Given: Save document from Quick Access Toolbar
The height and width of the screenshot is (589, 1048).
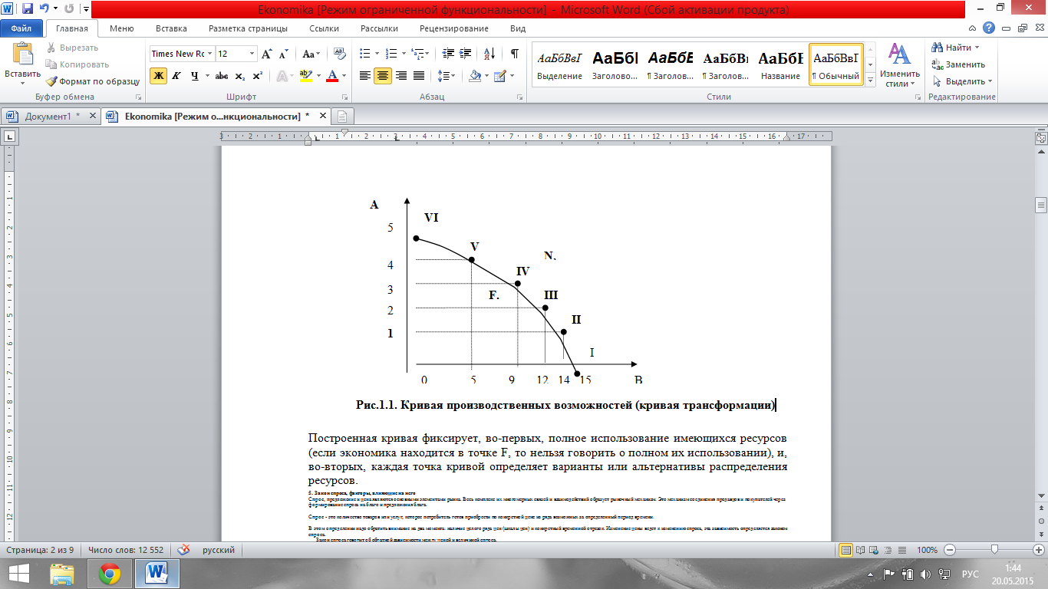Looking at the screenshot, I should pyautogui.click(x=28, y=10).
